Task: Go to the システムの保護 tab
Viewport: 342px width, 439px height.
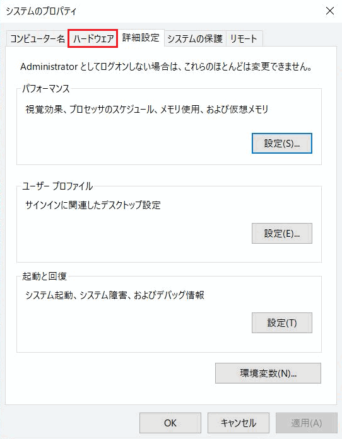Action: click(x=195, y=38)
